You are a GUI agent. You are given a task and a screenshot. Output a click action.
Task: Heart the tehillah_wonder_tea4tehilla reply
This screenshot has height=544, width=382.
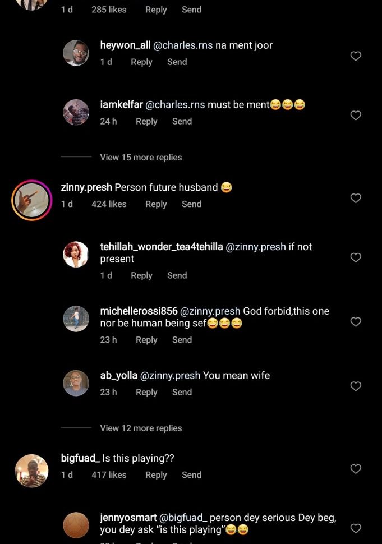click(x=355, y=257)
